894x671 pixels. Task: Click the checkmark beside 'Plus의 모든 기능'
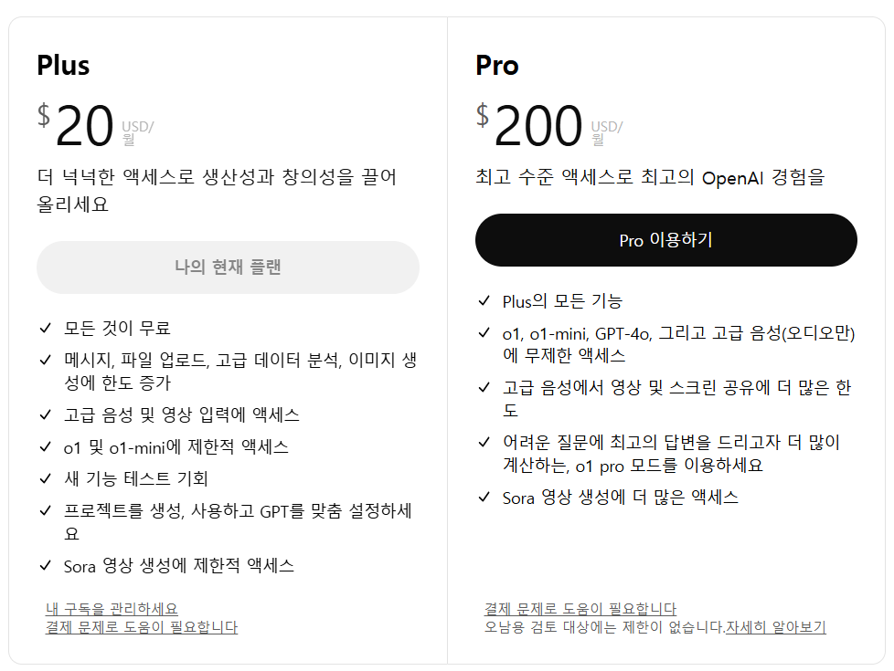(x=483, y=299)
